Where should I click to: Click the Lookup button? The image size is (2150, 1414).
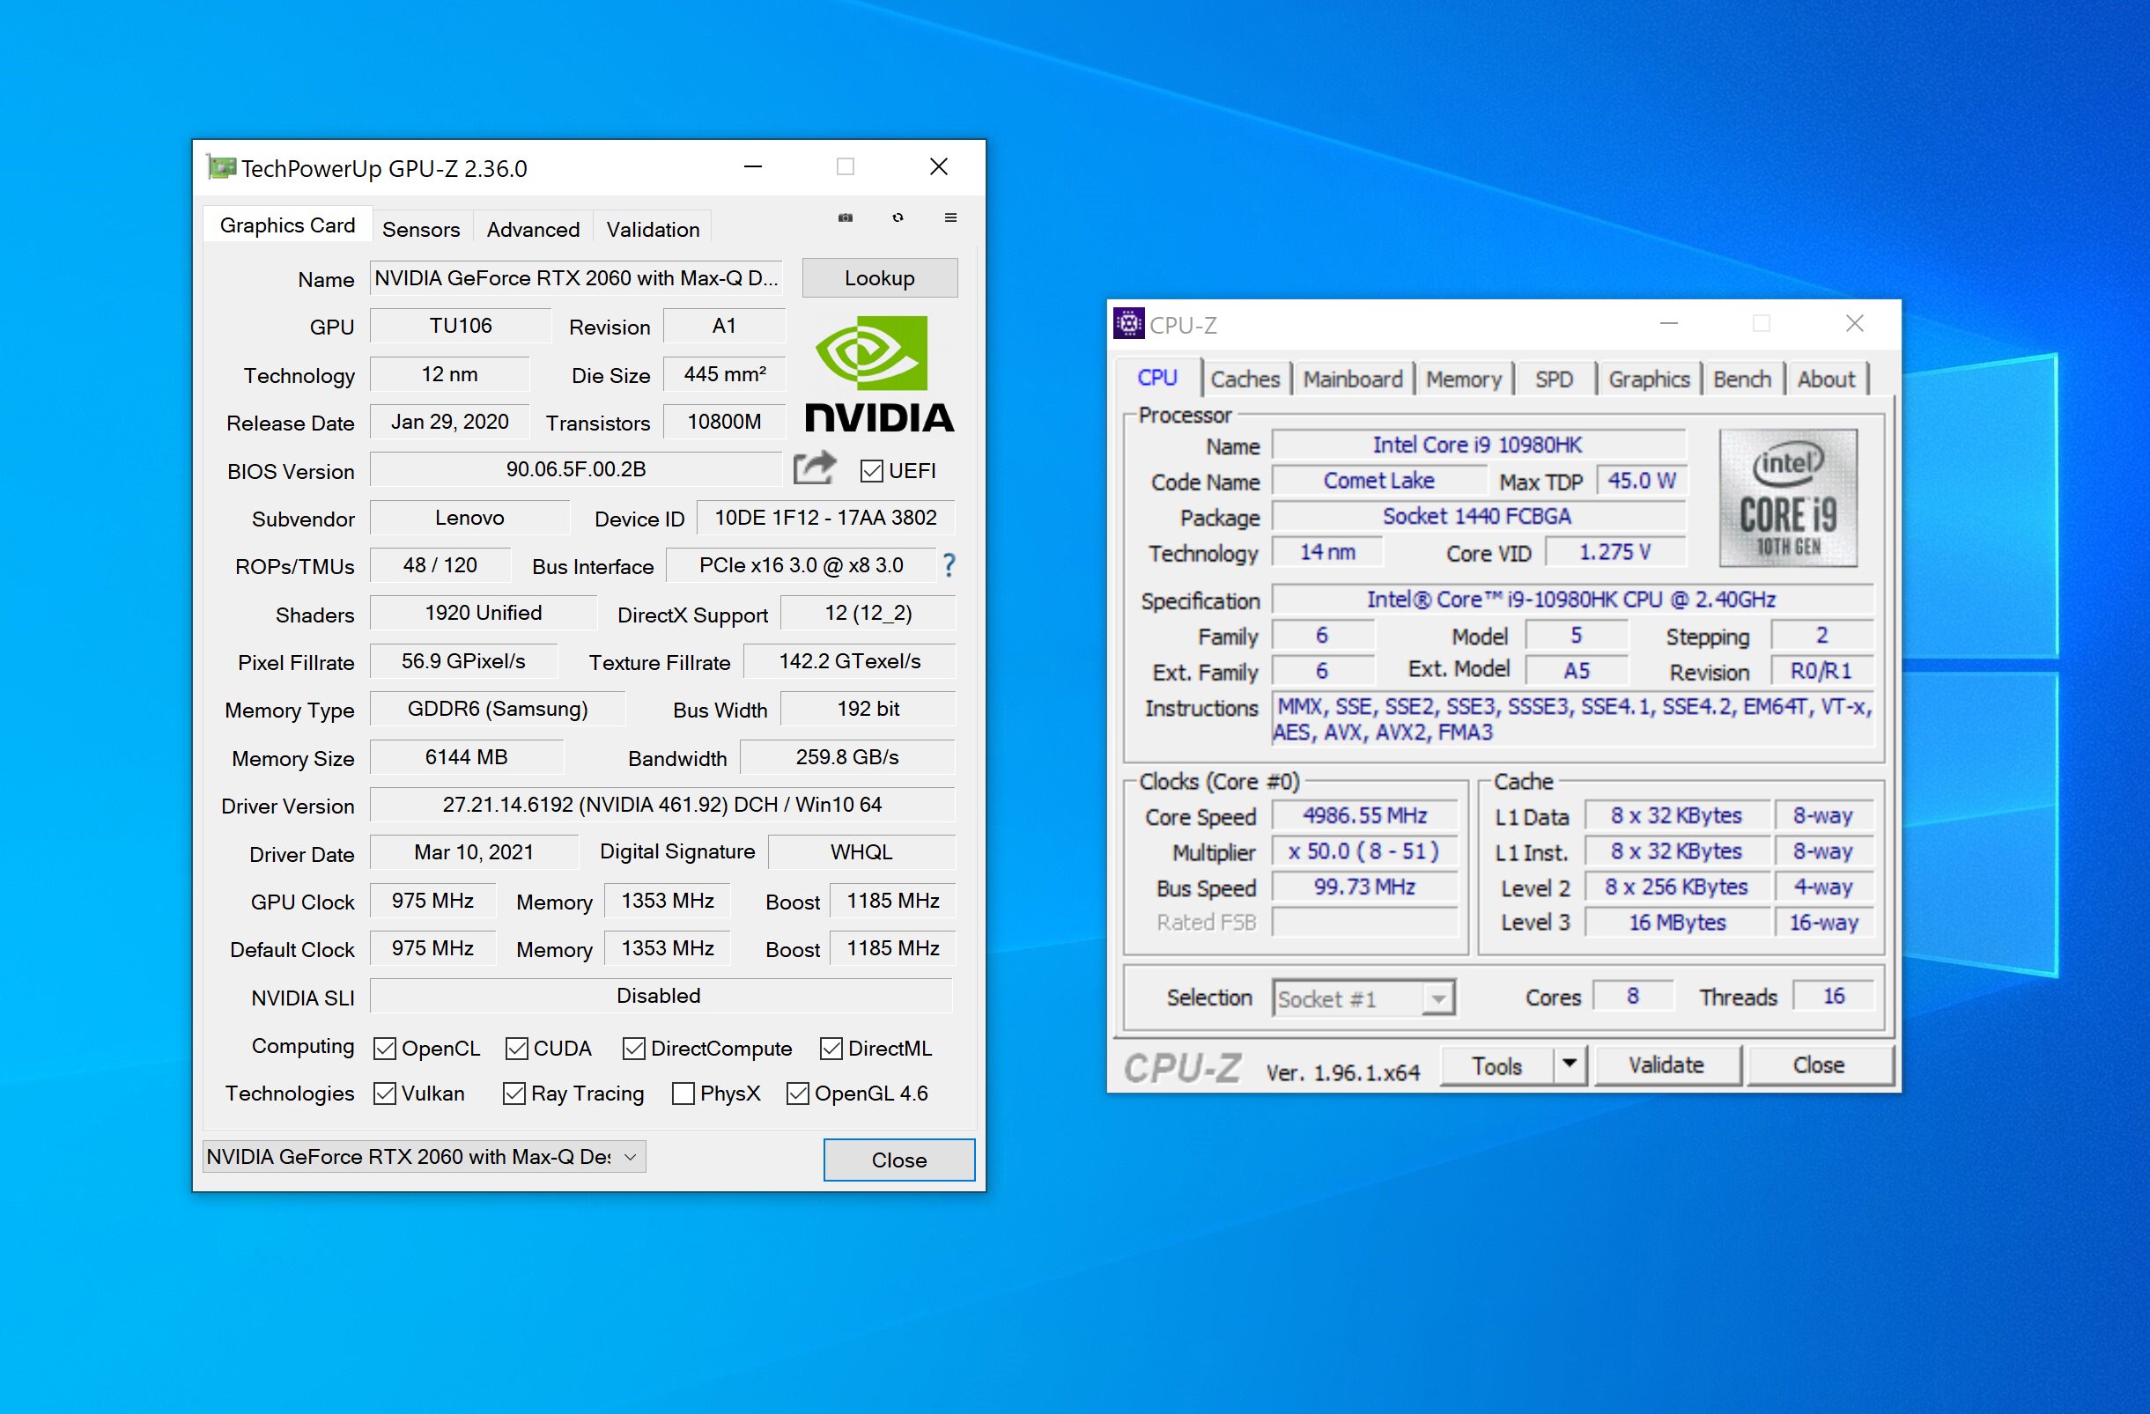pyautogui.click(x=880, y=278)
